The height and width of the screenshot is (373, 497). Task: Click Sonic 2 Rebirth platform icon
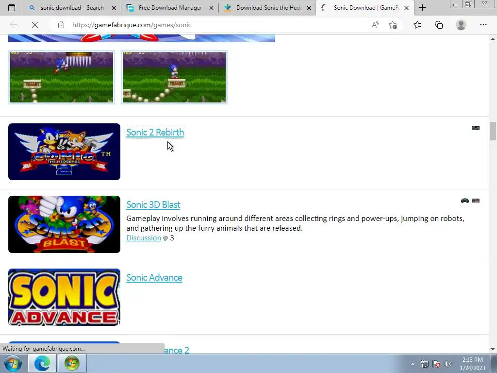pyautogui.click(x=476, y=128)
